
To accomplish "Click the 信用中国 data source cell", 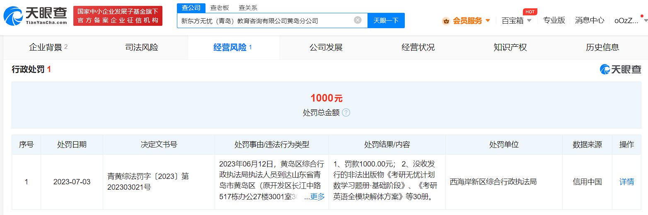I will [587, 181].
